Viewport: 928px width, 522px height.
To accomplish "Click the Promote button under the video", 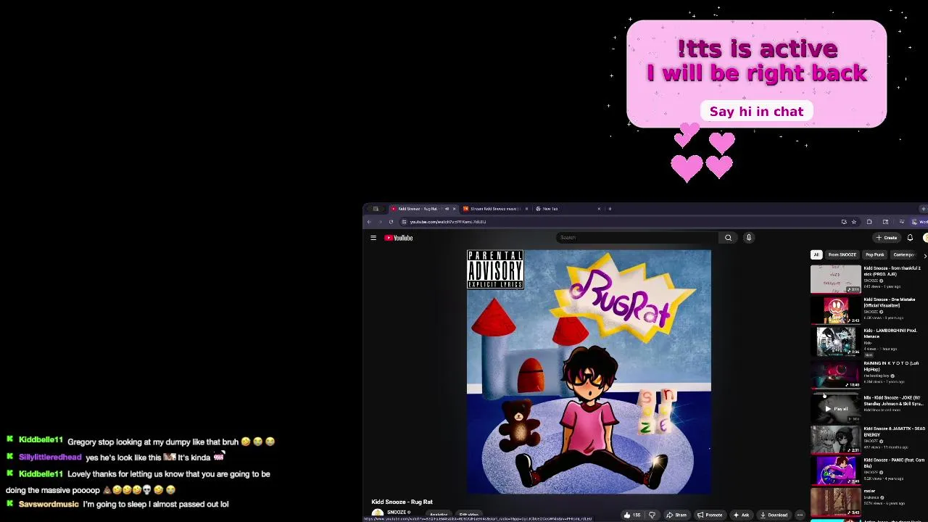I will pyautogui.click(x=710, y=515).
